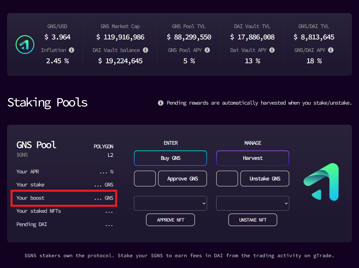This screenshot has width=359, height=268.
Task: Click the GNS/DAI APY value 18 %
Action: click(314, 61)
